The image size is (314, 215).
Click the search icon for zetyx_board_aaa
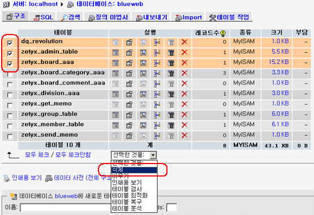click(x=143, y=63)
